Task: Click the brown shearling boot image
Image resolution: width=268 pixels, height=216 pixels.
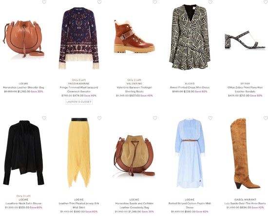Action: tap(134, 36)
